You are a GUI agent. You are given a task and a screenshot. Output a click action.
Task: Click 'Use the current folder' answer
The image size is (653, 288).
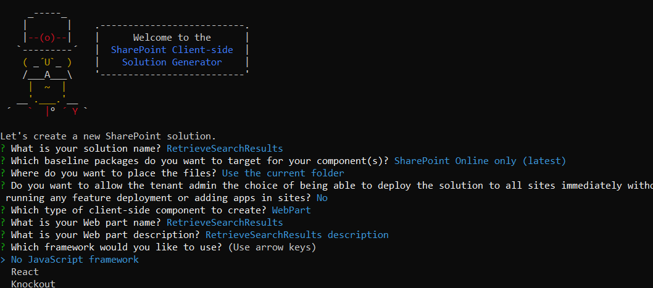(283, 173)
